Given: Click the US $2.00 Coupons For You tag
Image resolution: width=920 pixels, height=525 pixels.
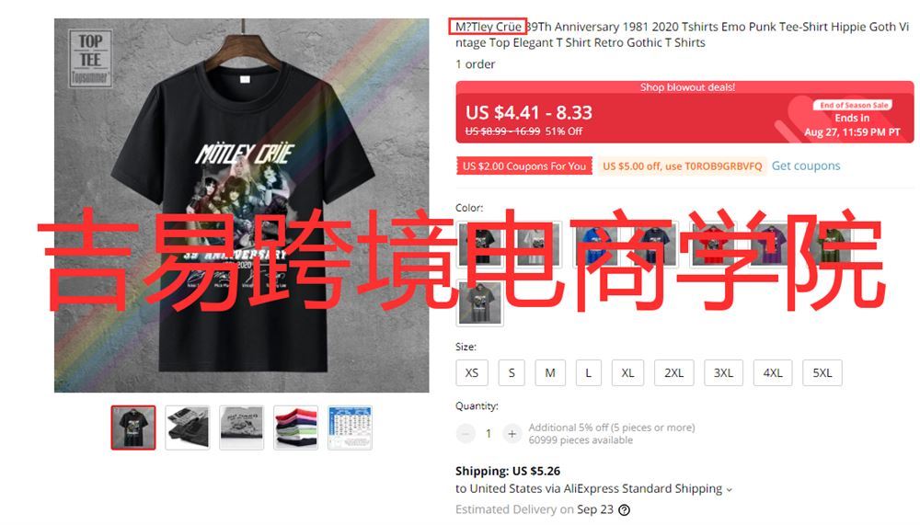Looking at the screenshot, I should (524, 166).
